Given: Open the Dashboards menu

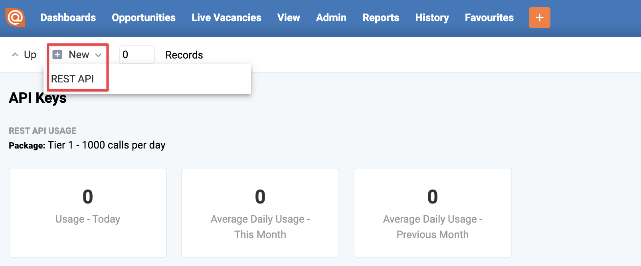Looking at the screenshot, I should [68, 18].
